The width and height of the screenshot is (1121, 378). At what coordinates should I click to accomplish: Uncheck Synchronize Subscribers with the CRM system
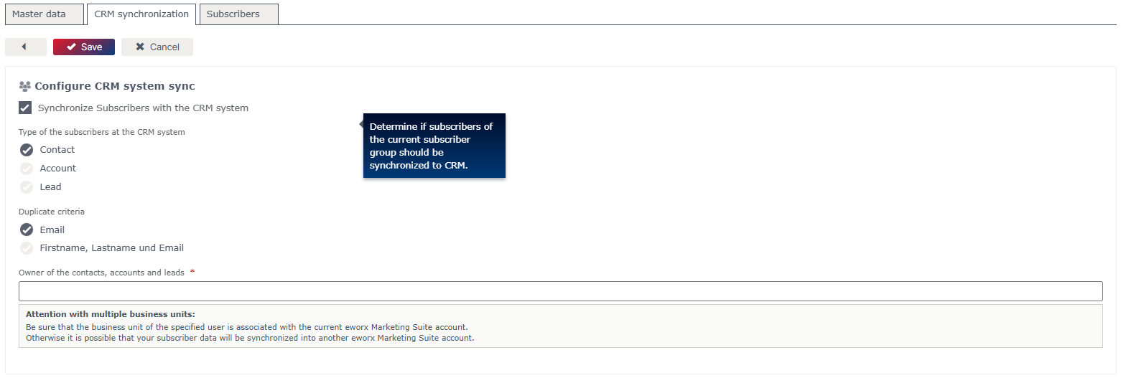click(x=25, y=108)
